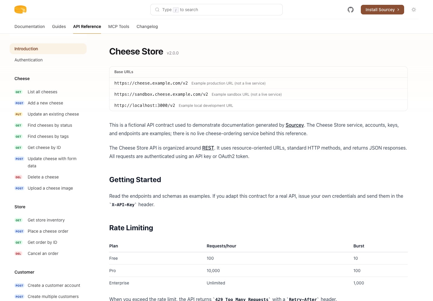
Task: Open 'Find cheeses by tags' endpoint
Action: 48,136
